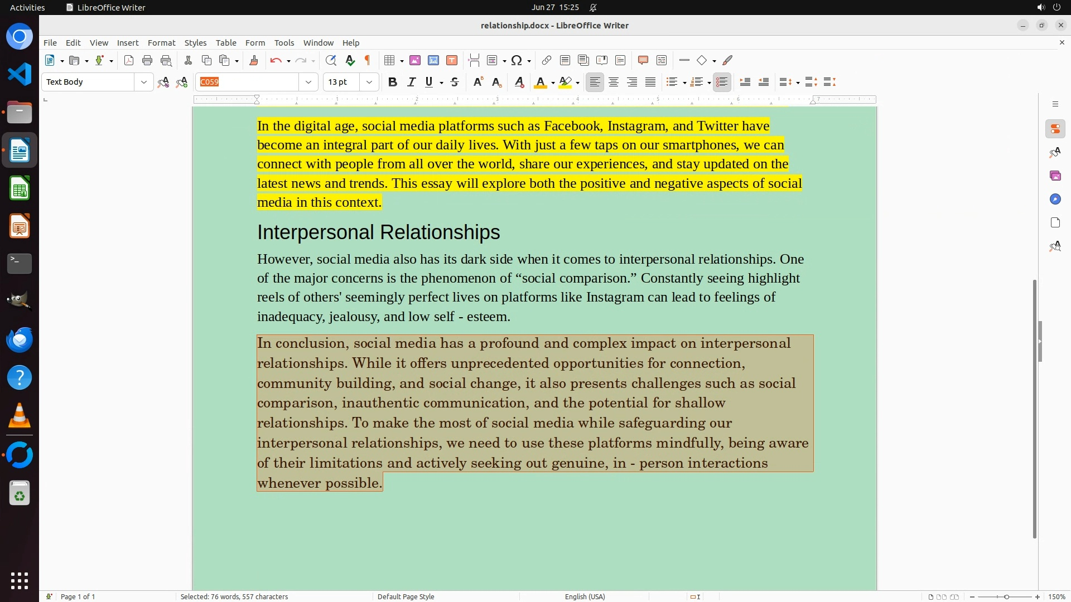
Task: Toggle formatting marks pilcrow icon
Action: [368, 60]
